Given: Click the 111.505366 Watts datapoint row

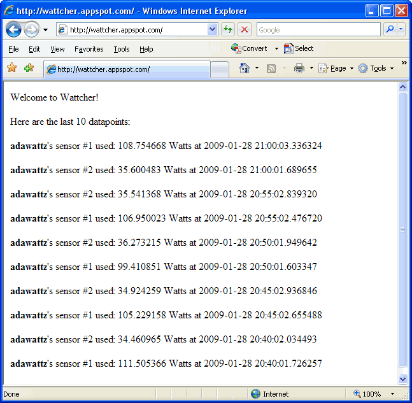Looking at the screenshot, I should (166, 364).
